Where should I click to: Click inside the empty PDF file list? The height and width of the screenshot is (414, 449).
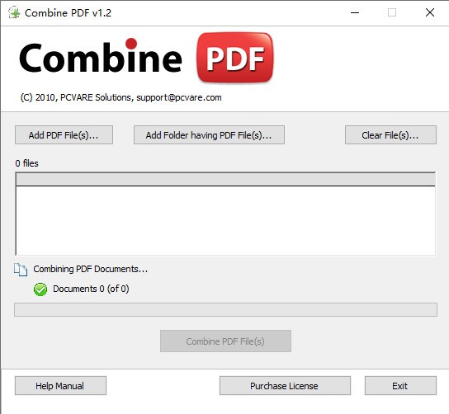[x=225, y=220]
